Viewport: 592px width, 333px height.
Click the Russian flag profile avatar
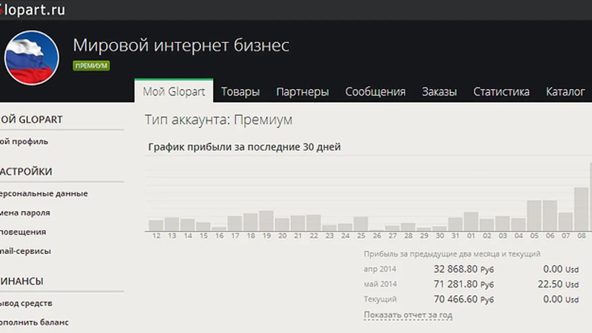point(32,58)
